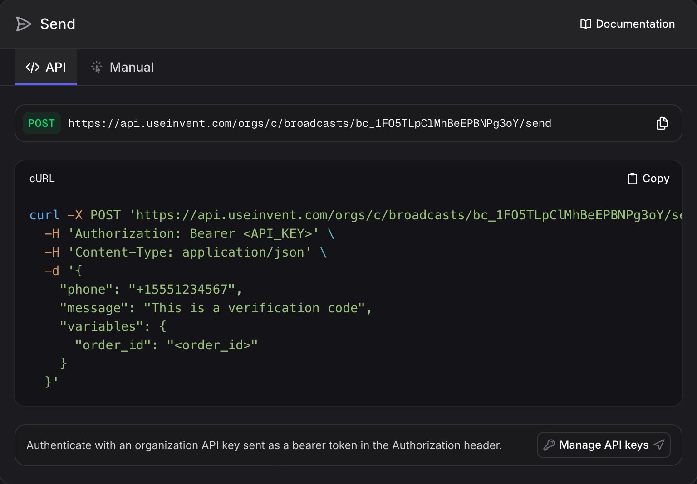Click the "message" verification code line
This screenshot has width=697, height=484.
tap(216, 308)
